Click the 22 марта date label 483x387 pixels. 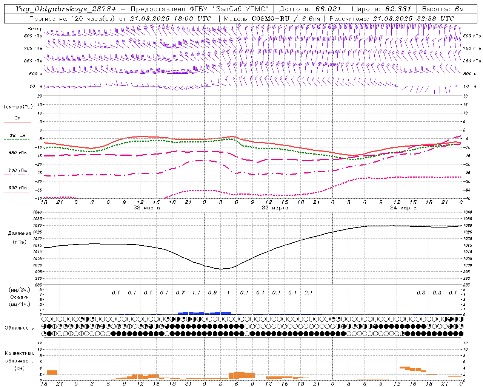(147, 208)
